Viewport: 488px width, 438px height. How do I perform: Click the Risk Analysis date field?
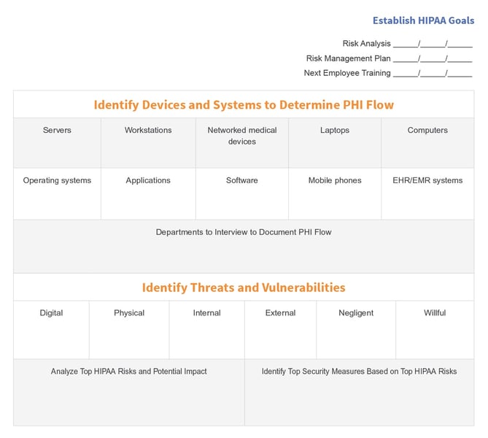click(x=432, y=44)
